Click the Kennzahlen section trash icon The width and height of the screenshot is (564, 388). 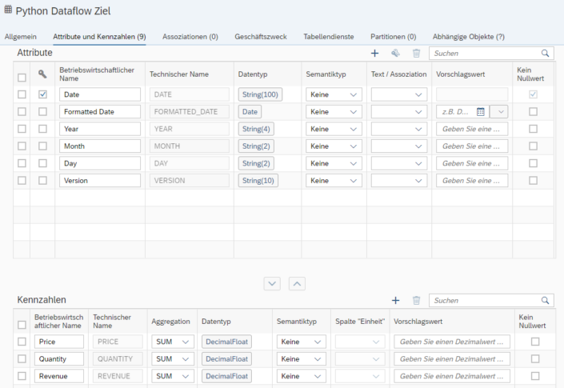(416, 300)
